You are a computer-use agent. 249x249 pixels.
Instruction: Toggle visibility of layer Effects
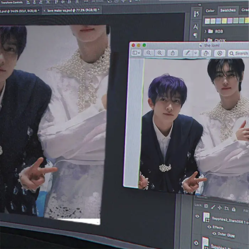[x=209, y=227]
